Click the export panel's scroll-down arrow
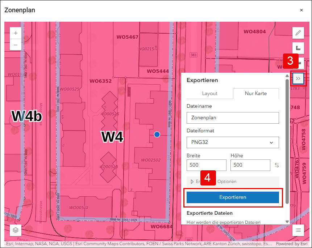312x248 pixels. pos(287,222)
